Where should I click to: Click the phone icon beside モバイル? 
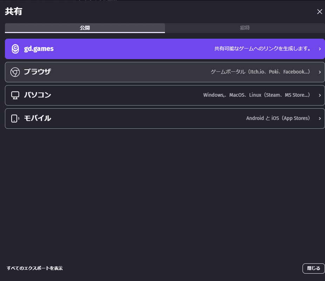(x=15, y=119)
